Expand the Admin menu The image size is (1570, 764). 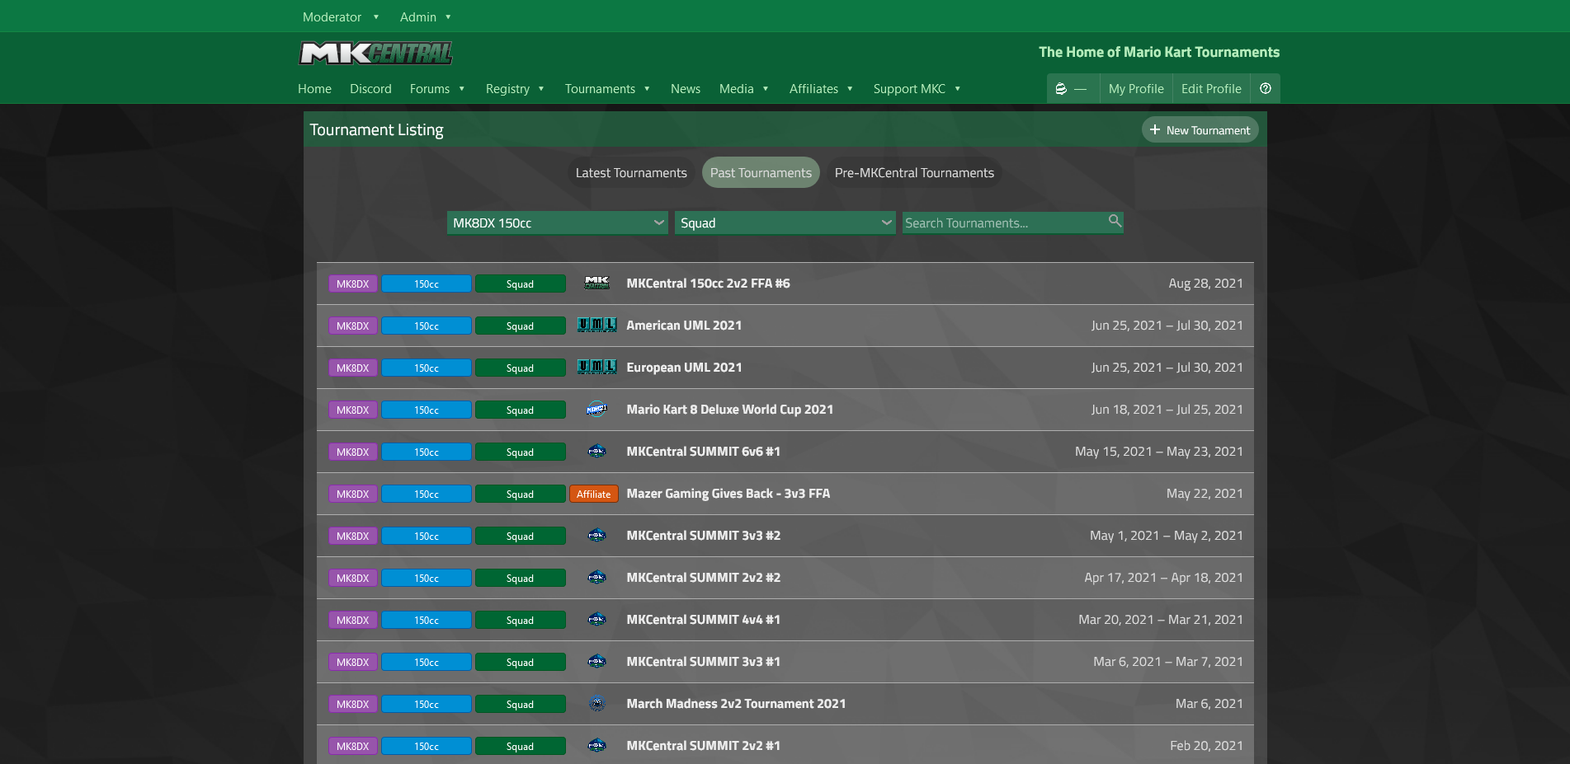(426, 16)
